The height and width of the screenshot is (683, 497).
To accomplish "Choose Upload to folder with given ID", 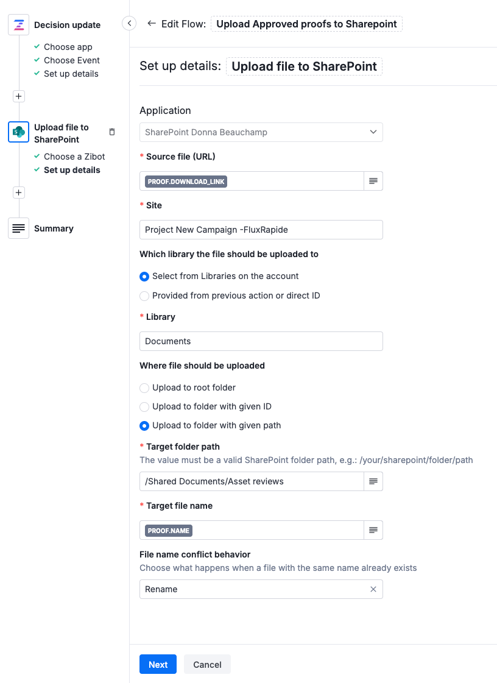I will click(x=144, y=406).
